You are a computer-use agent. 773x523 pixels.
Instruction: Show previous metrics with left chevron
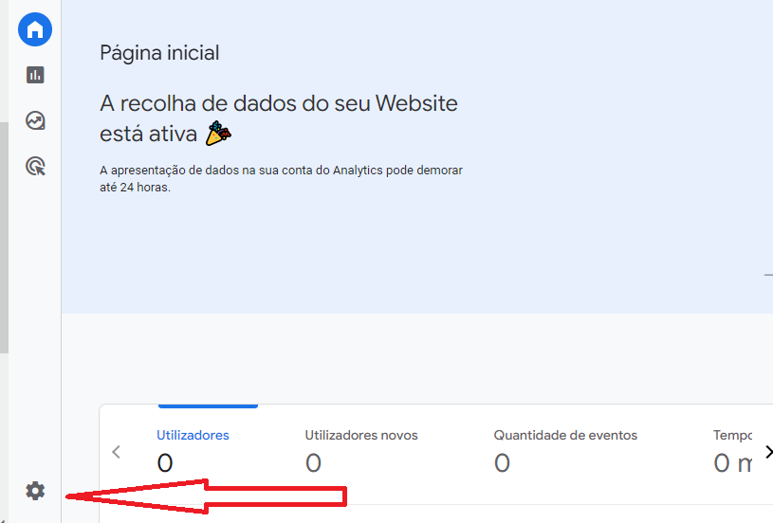117,452
